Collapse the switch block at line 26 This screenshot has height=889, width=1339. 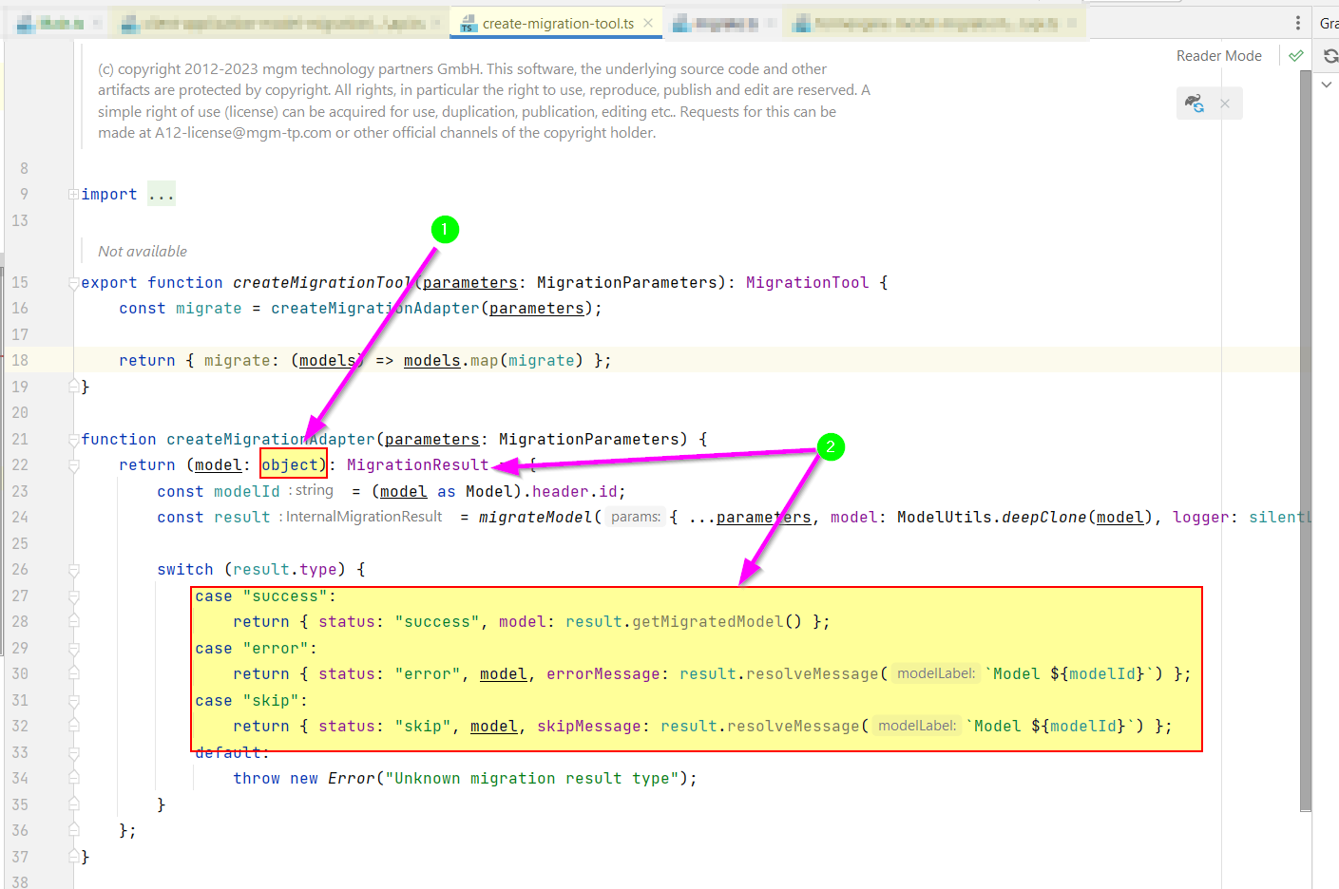pos(73,570)
